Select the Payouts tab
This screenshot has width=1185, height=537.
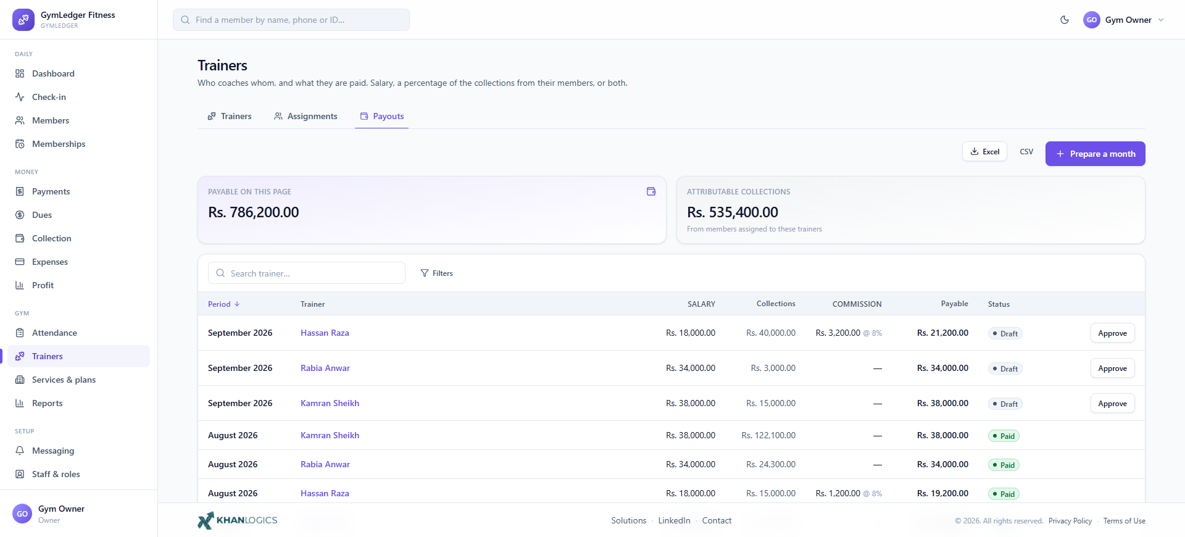(382, 116)
